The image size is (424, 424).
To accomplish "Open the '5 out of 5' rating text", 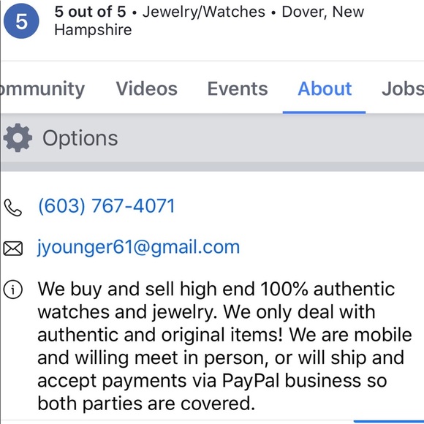I will (91, 12).
